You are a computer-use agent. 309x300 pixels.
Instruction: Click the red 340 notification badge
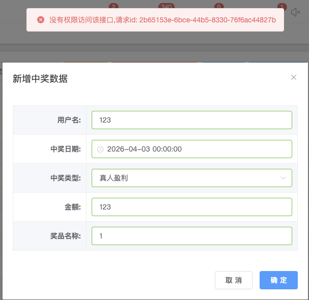[165, 7]
